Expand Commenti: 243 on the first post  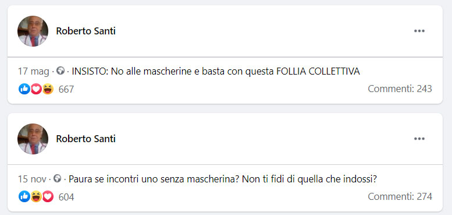(x=400, y=89)
